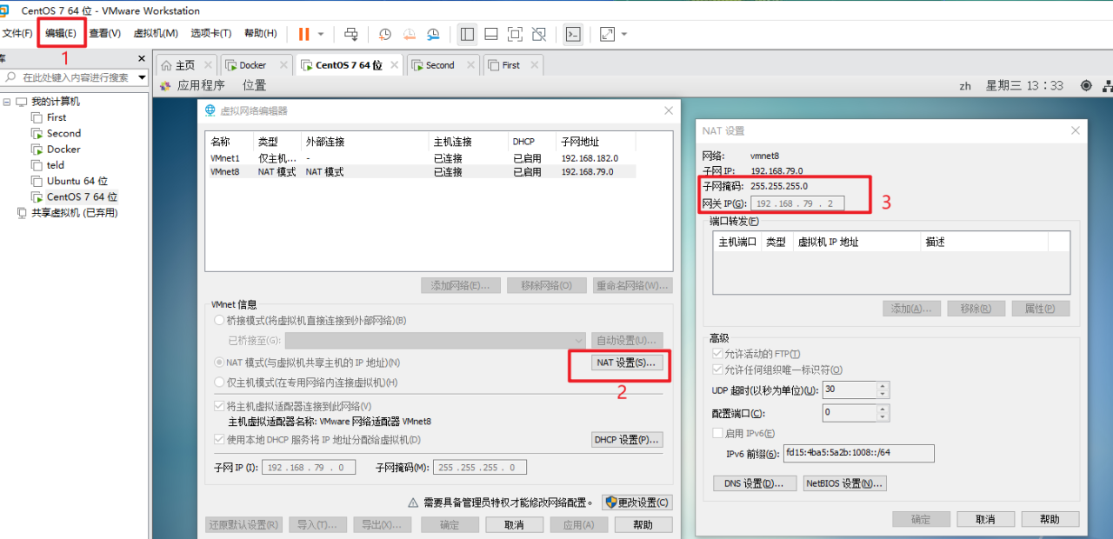Select the VMnet1 row in network list

423,159
